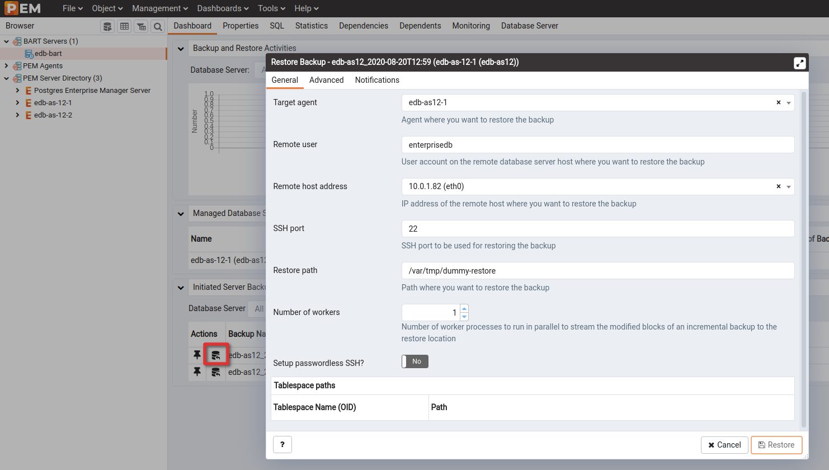
Task: Switch to the Statistics tab
Action: 312,26
